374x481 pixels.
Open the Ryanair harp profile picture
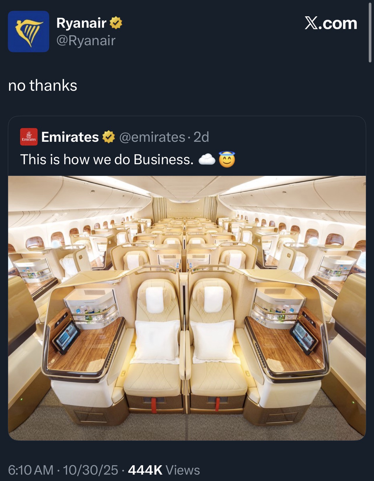[x=29, y=32]
